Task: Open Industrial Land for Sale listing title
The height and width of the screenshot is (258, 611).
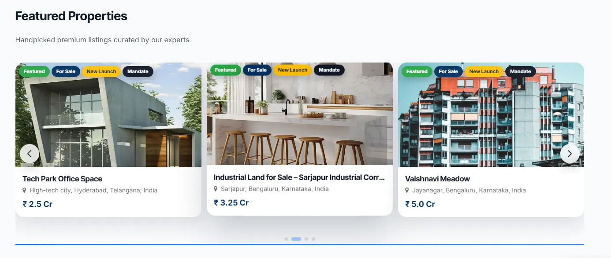Action: click(x=299, y=177)
